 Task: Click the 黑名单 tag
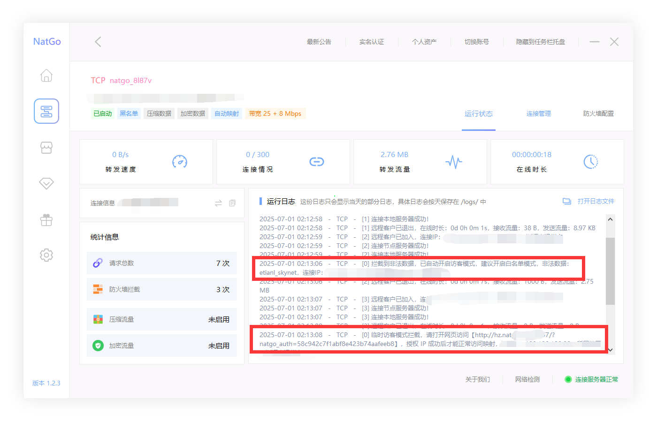(x=129, y=113)
